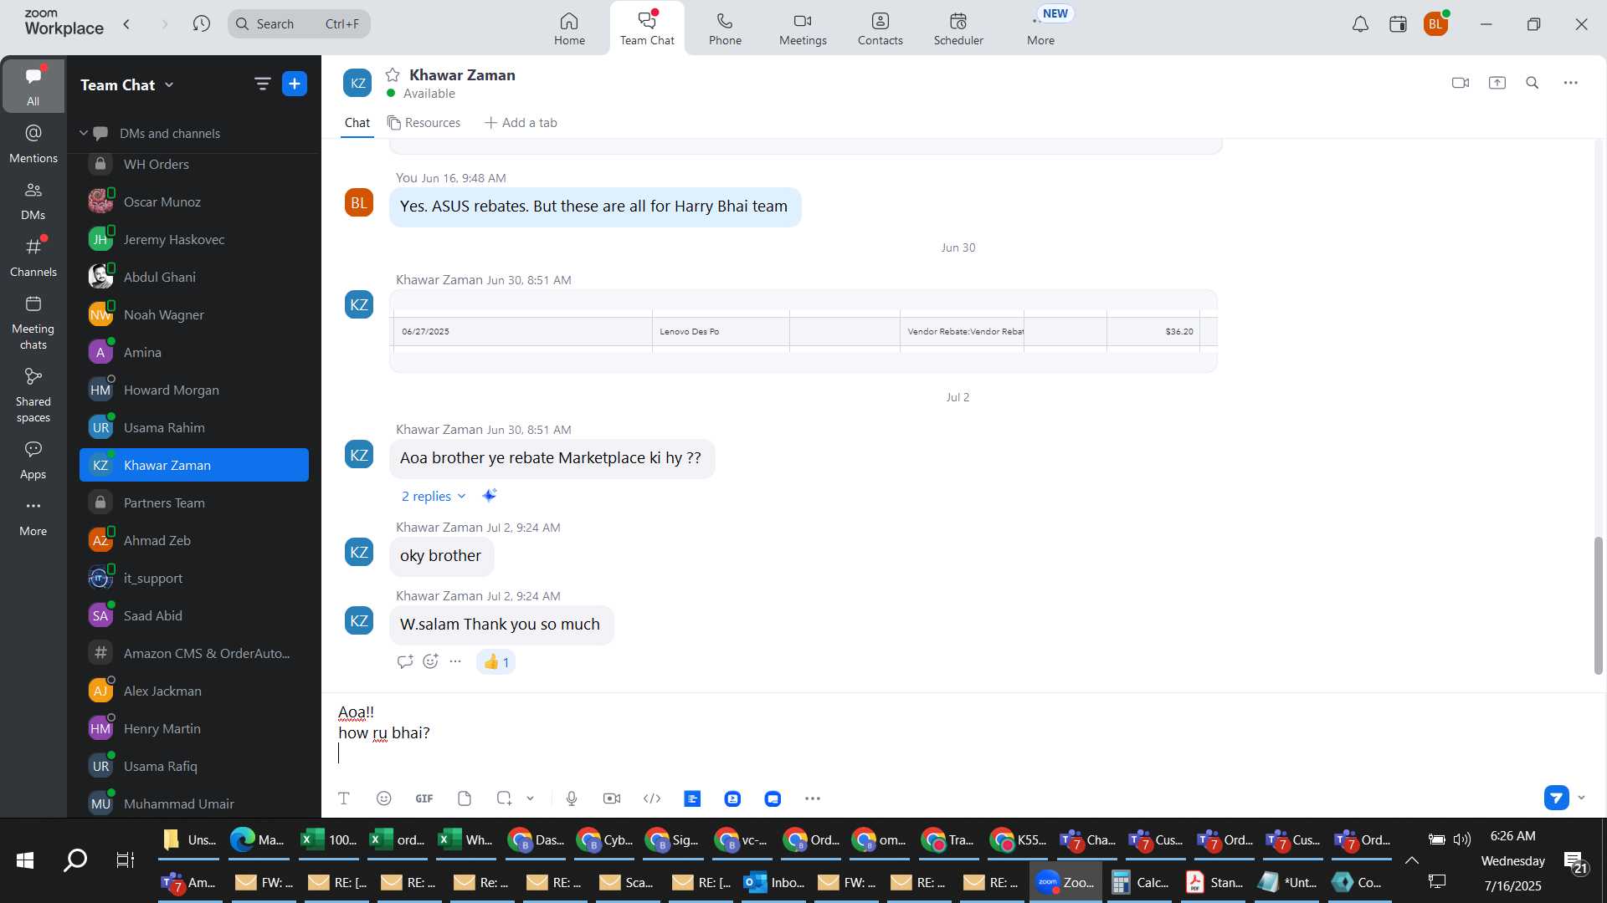This screenshot has height=903, width=1607.
Task: Open Apps in the sidebar
Action: pyautogui.click(x=33, y=461)
